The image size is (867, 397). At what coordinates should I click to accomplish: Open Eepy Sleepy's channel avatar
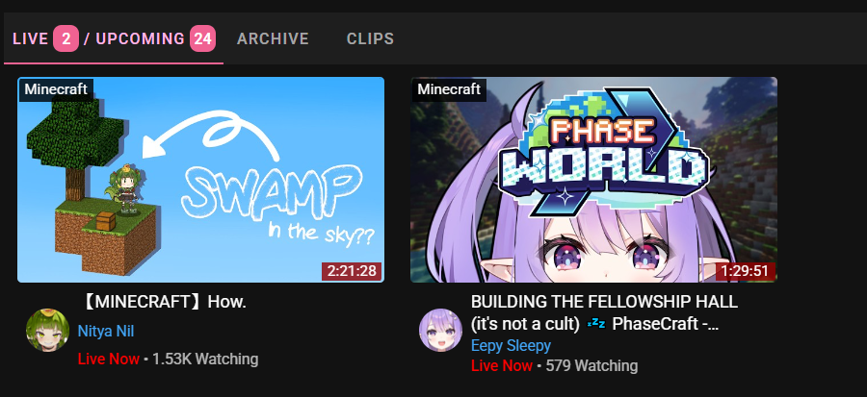click(440, 331)
